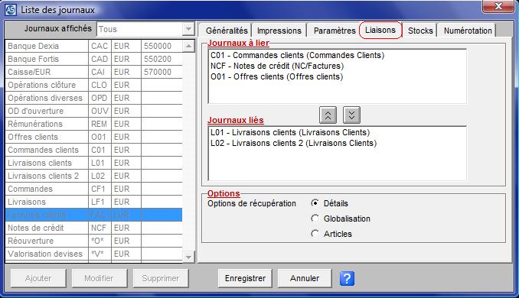
Task: Select Banque Dexia journal row
Action: 93,46
